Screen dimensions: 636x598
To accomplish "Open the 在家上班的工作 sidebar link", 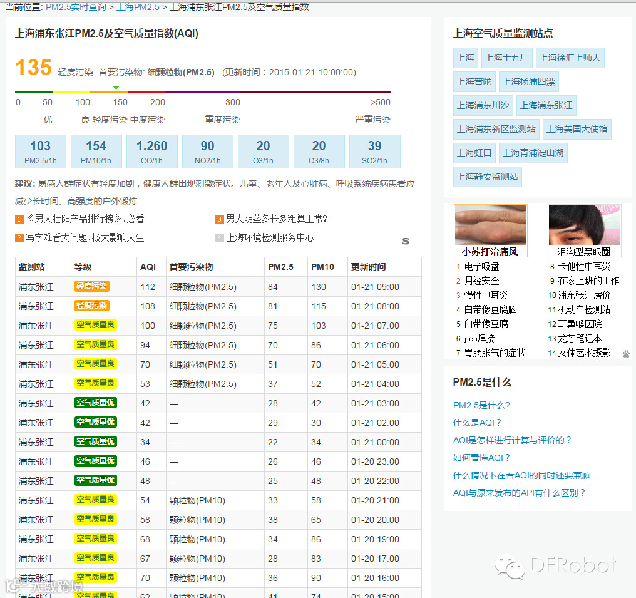I will pyautogui.click(x=588, y=281).
